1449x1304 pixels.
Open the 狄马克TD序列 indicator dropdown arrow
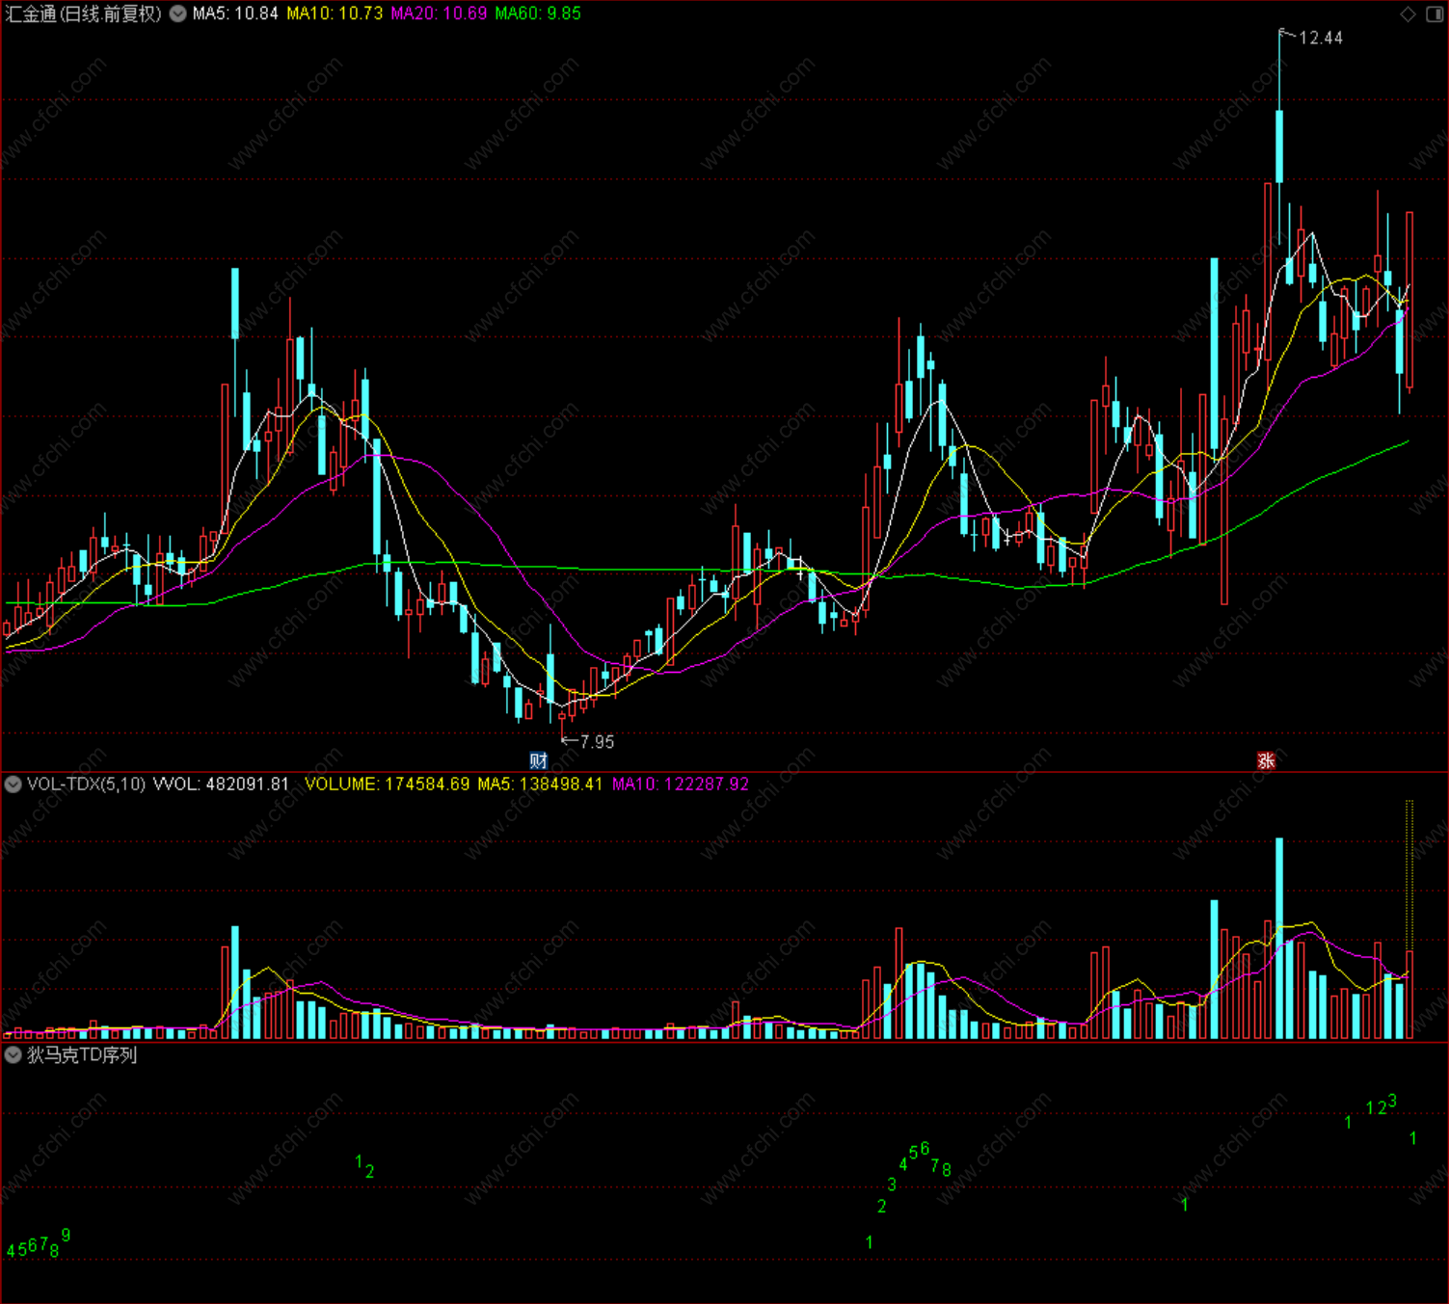click(13, 1054)
